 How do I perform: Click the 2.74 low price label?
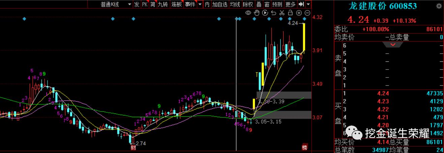pos(140,143)
